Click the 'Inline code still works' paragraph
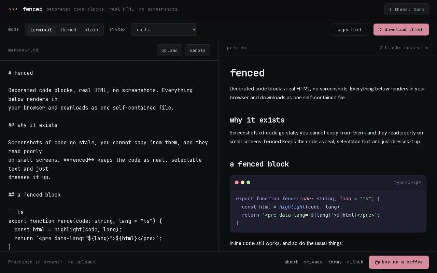This screenshot has width=437, height=273. tap(286, 243)
